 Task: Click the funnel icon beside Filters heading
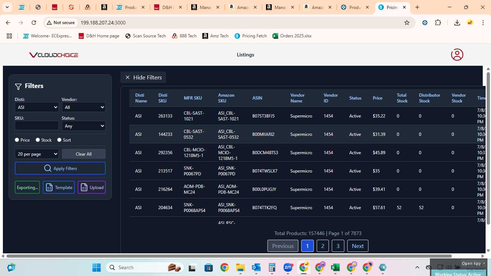coord(18,86)
